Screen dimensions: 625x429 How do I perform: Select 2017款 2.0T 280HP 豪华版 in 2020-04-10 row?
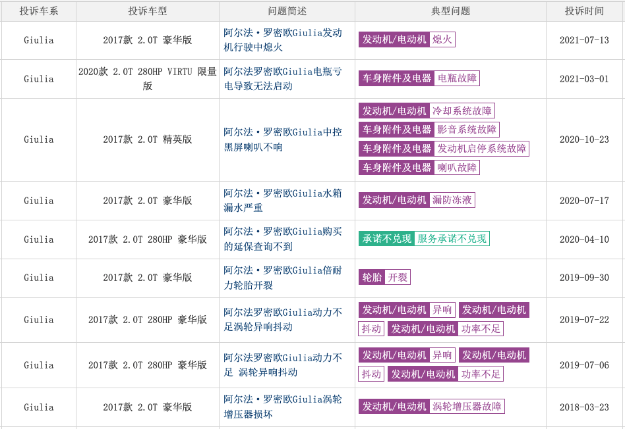tap(148, 240)
